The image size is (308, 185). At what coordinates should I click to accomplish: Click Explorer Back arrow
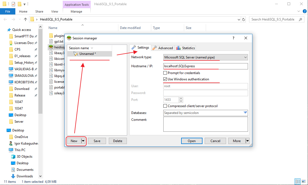[5, 19]
